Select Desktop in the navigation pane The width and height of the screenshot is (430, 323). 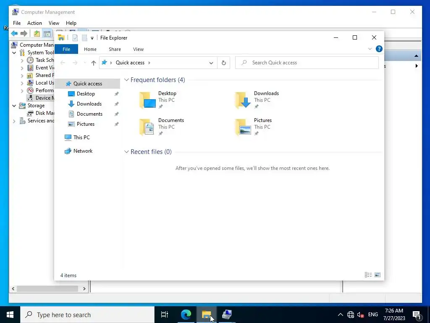pos(86,94)
